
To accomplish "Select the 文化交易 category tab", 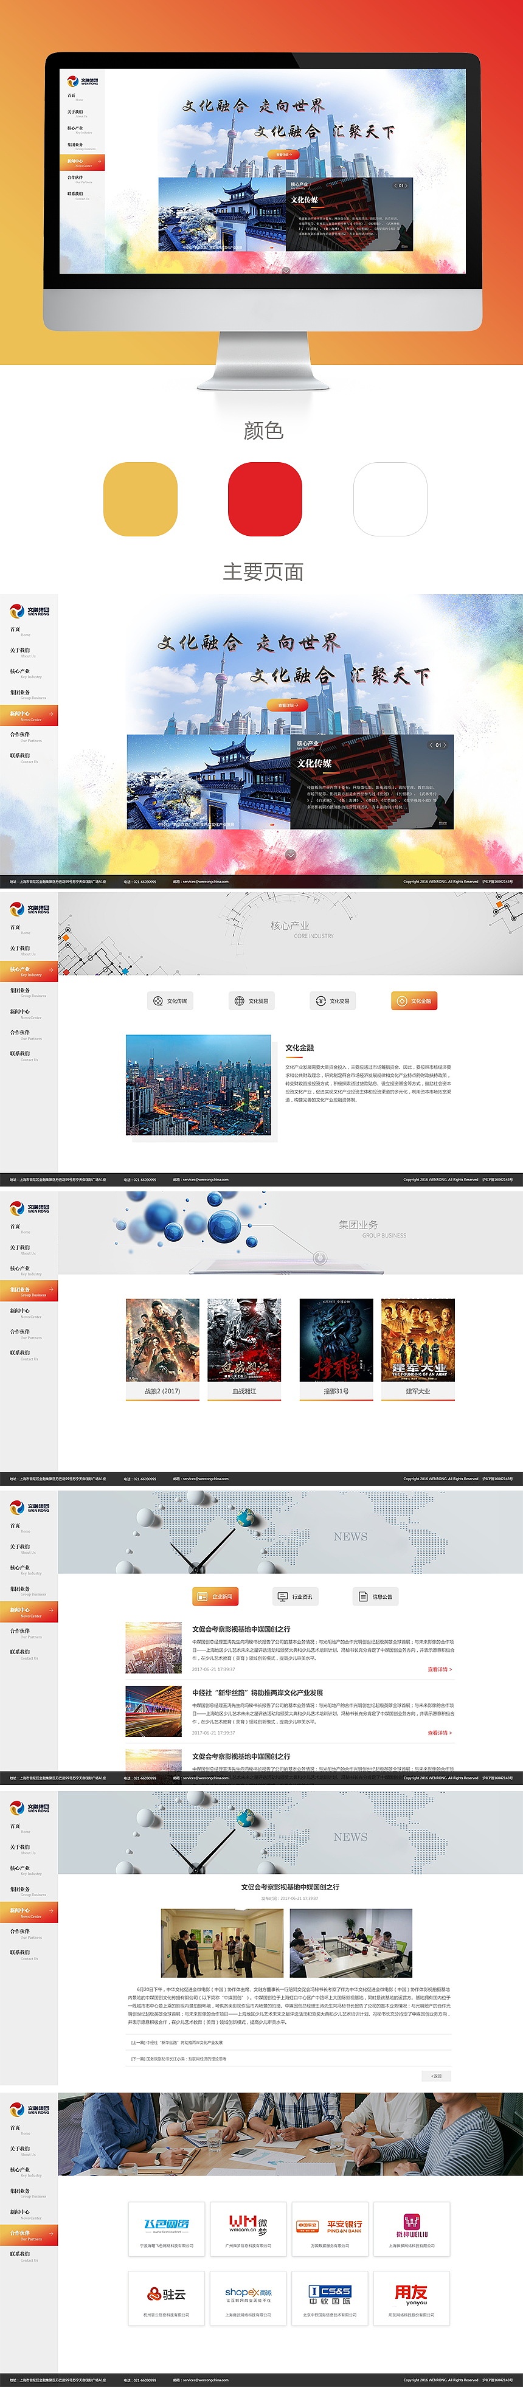I will click(332, 1001).
